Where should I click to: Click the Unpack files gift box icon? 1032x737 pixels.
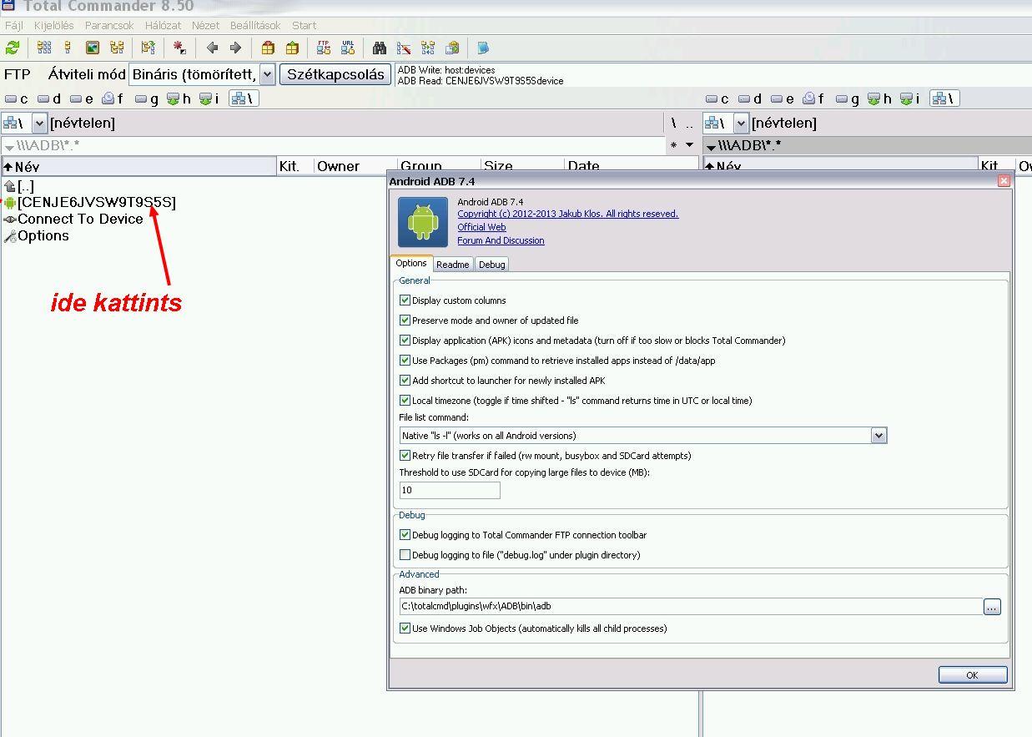point(292,48)
